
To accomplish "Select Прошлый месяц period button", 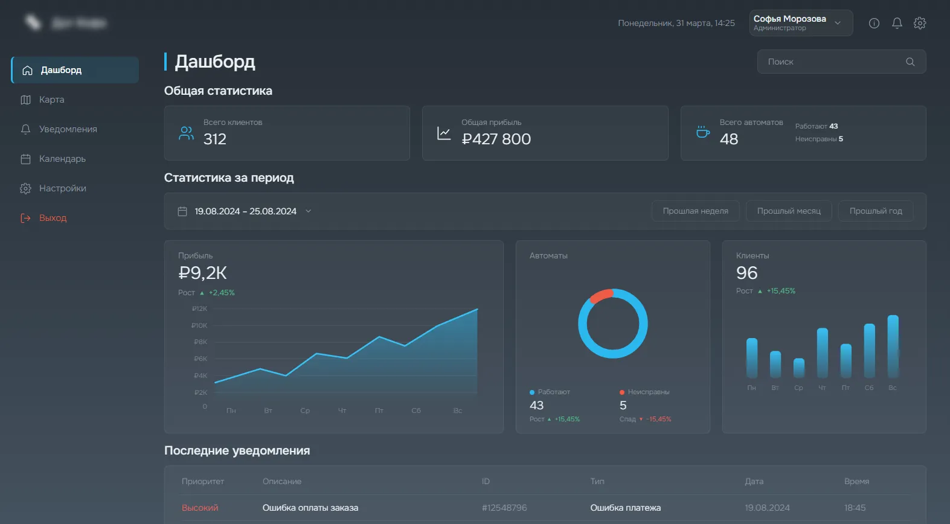I will pos(789,211).
